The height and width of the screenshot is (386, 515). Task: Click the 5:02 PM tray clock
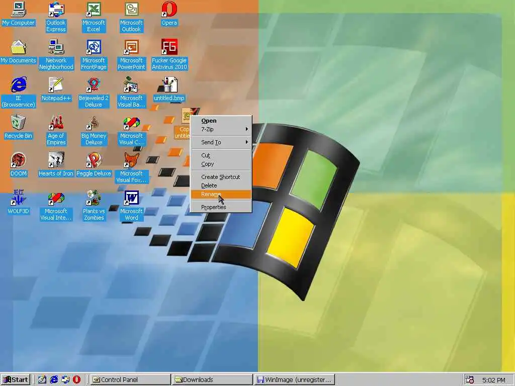[x=494, y=380]
